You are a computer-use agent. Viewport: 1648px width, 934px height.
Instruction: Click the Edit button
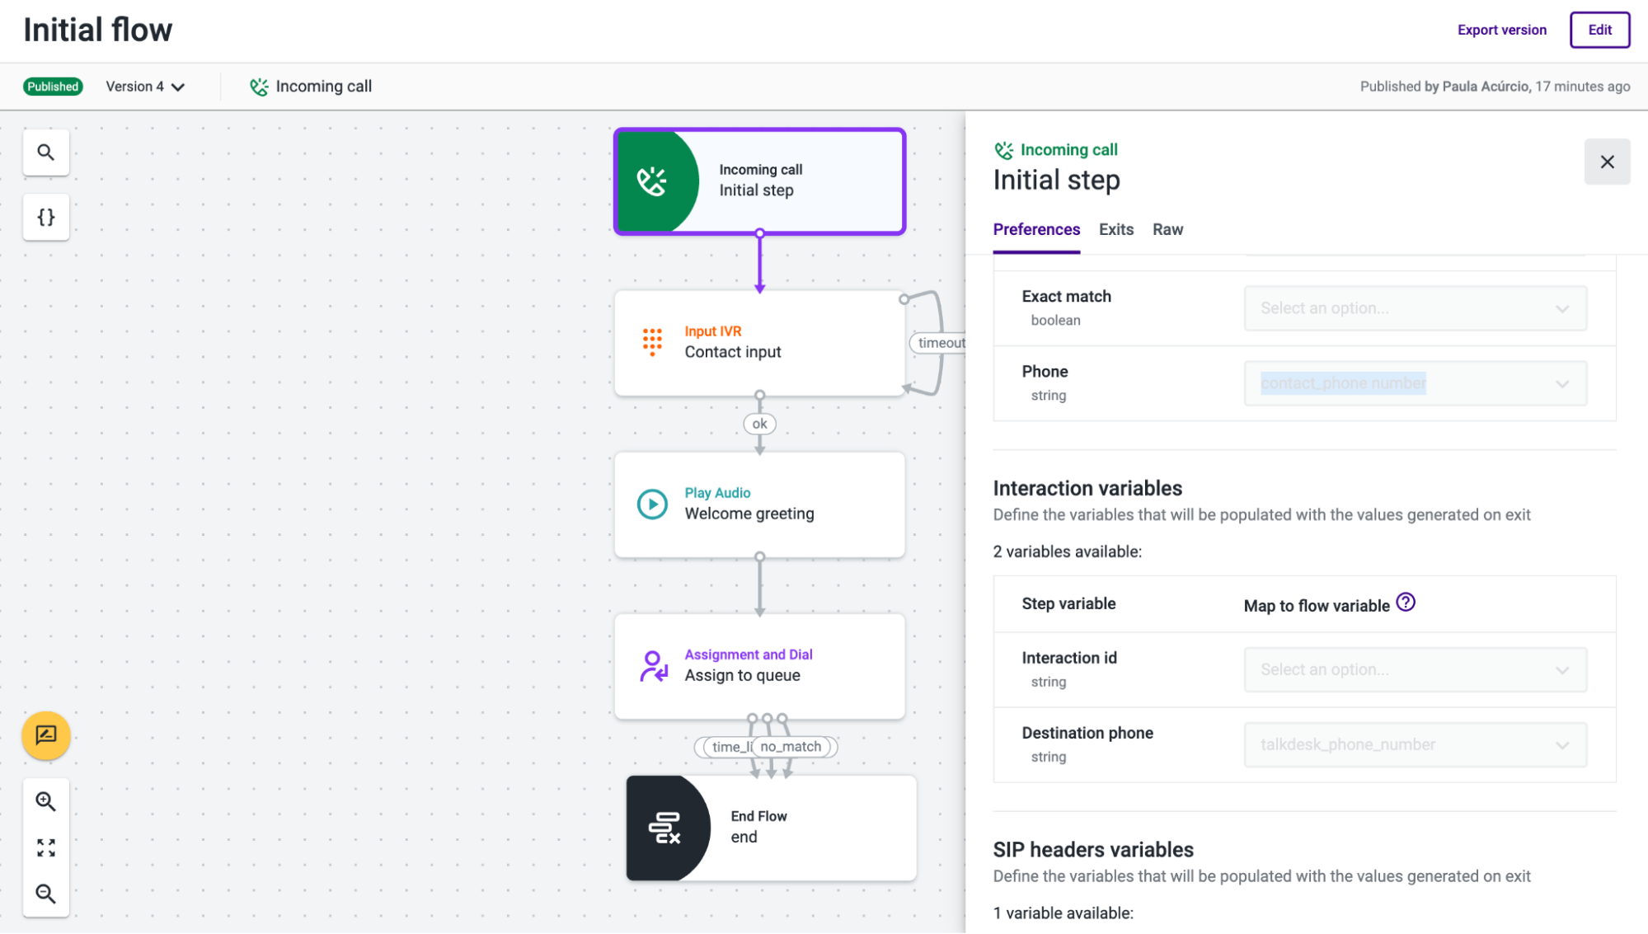[x=1599, y=30]
